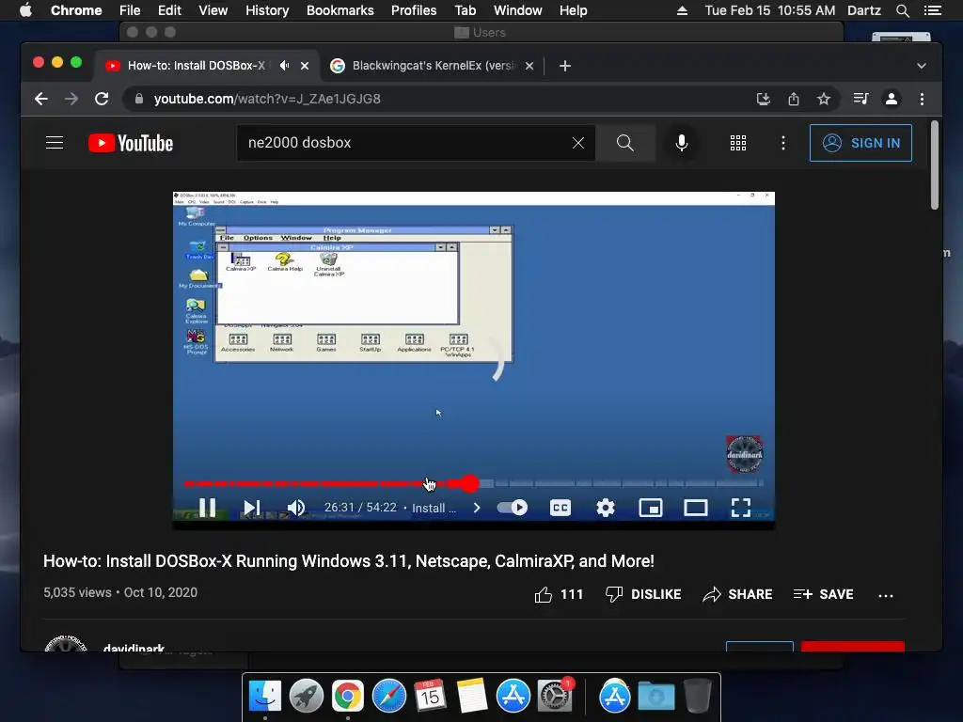Open YouTube settings three-dot menu
Viewport: 963px width, 722px height.
[x=783, y=143]
